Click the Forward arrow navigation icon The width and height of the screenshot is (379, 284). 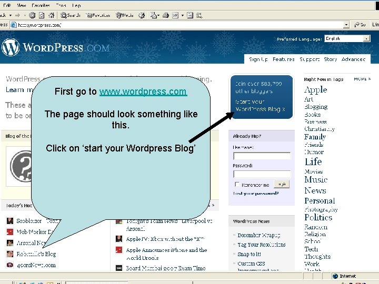click(18, 15)
